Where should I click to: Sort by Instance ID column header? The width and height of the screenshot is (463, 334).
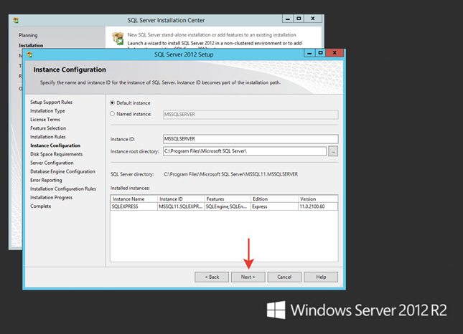coord(181,199)
